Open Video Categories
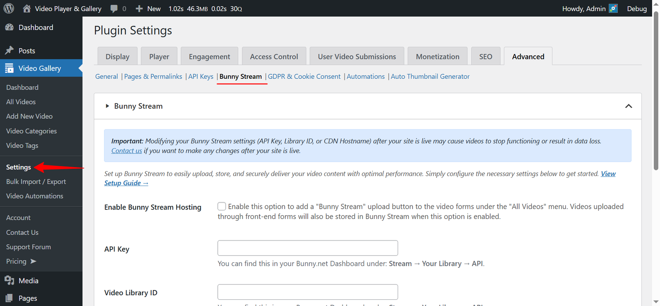The height and width of the screenshot is (306, 660). point(31,131)
